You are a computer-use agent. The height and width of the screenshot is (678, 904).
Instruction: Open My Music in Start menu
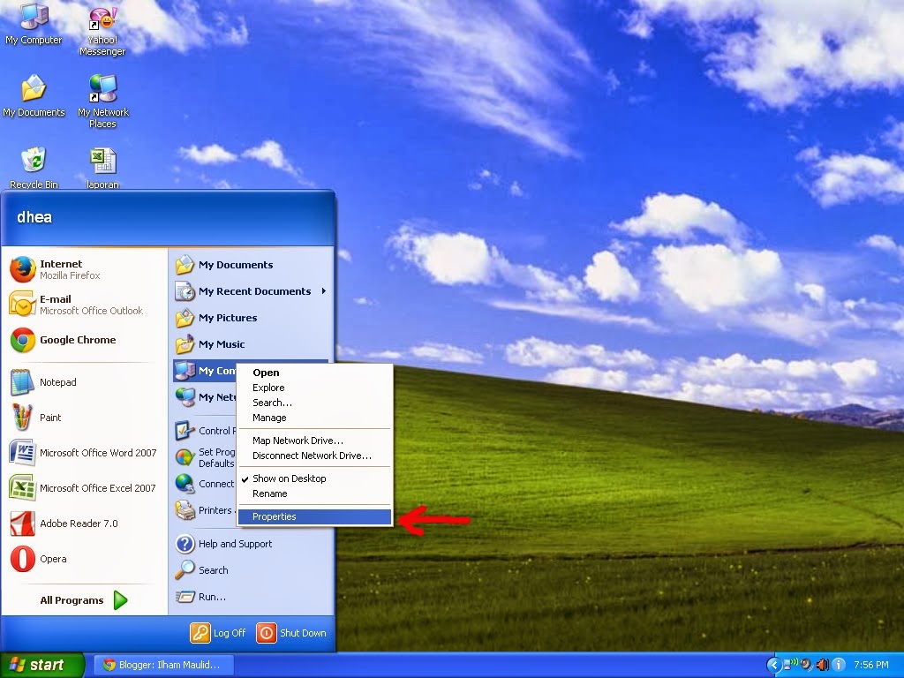[x=252, y=344]
